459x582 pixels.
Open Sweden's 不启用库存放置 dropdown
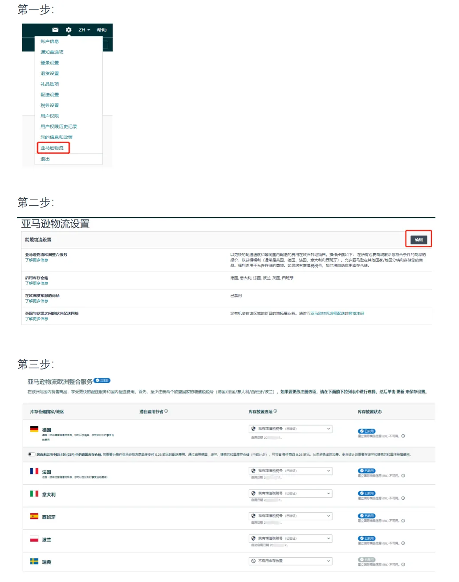click(x=290, y=561)
